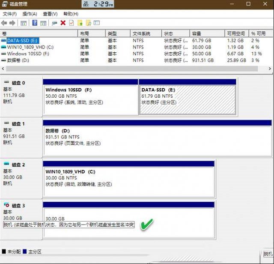Click the 磁盘 0 disk icon
This screenshot has height=264, width=274.
[x=6, y=82]
